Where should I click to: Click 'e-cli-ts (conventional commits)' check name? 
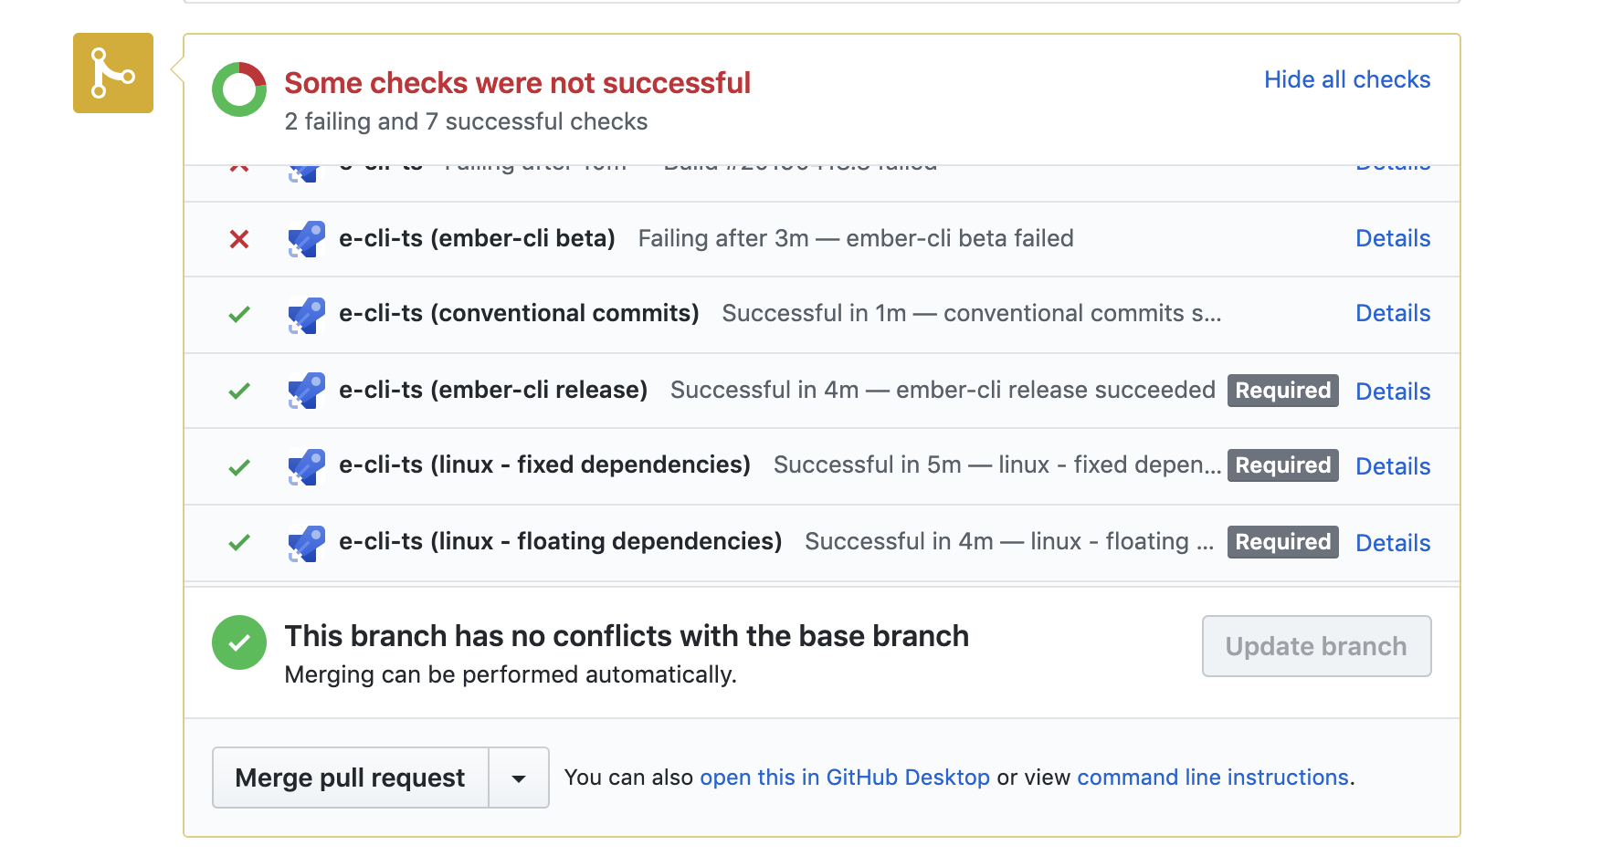click(519, 313)
